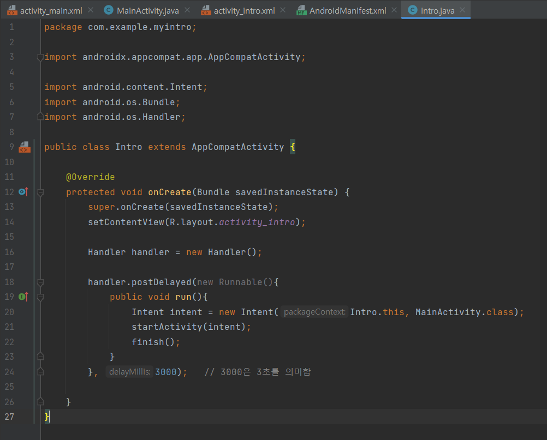Viewport: 547px width, 440px height.
Task: Click the class icon on Intro.java tab
Action: coord(412,10)
